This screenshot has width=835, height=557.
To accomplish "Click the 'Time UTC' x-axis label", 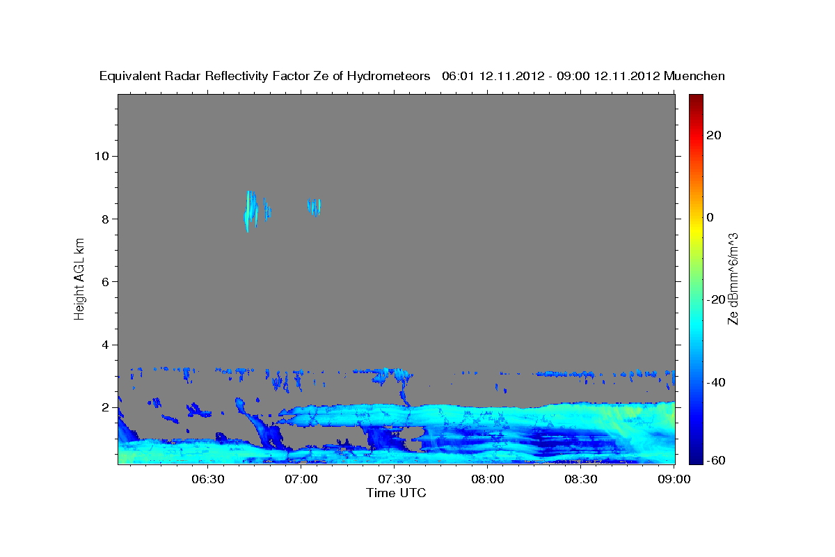I will click(396, 493).
